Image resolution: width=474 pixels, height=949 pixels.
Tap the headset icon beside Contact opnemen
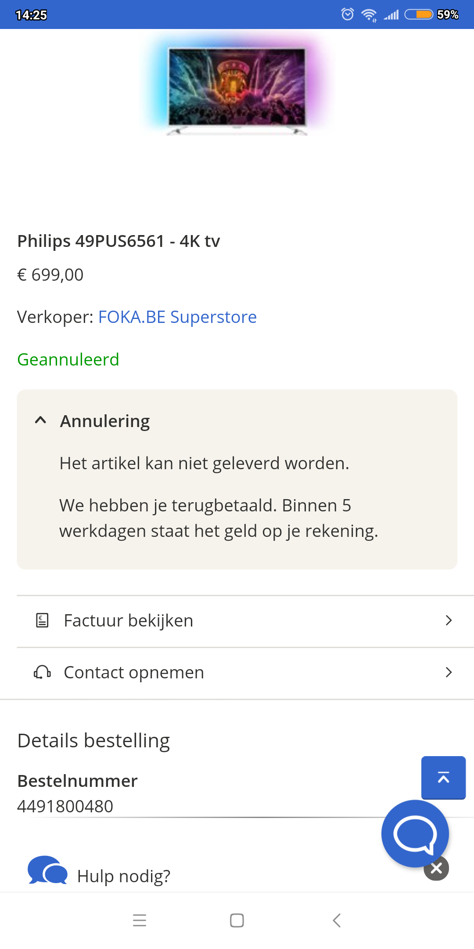tap(42, 672)
